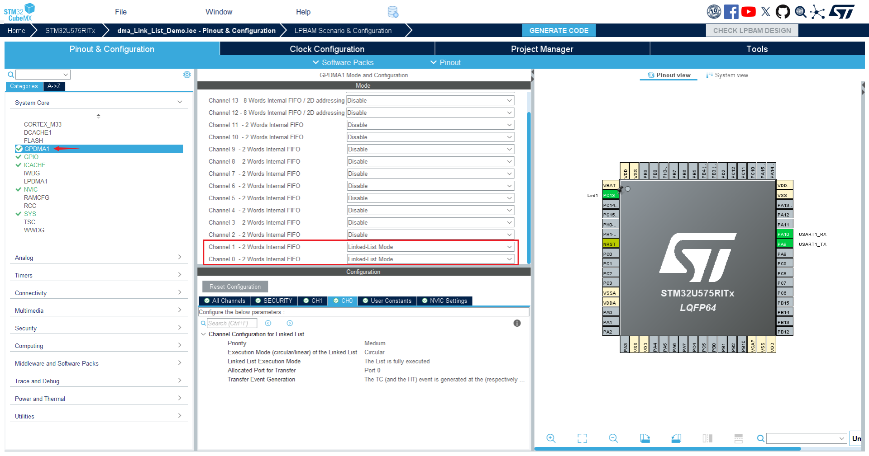
Task: Open Channel 0 mode dropdown
Action: tap(430, 259)
